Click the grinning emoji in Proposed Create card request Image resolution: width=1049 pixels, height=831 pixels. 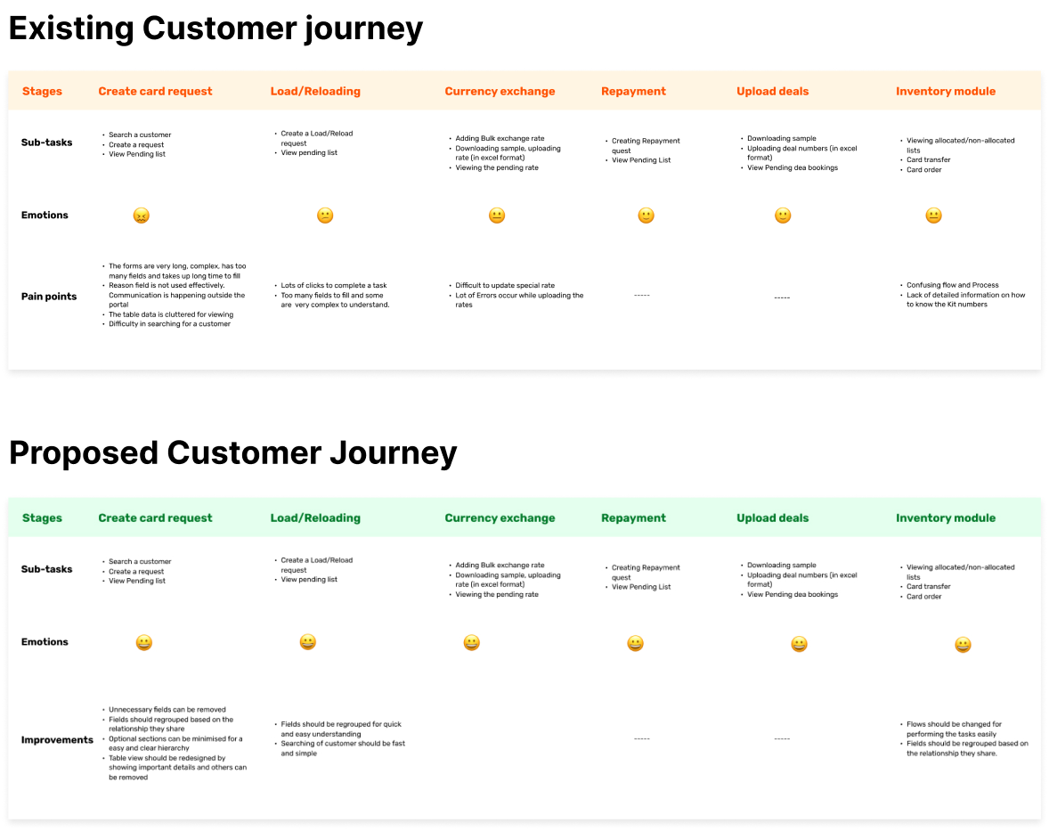pos(144,642)
